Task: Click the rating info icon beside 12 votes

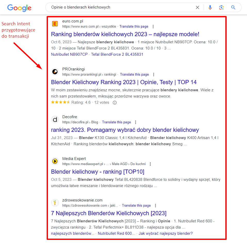Action: 115,103
